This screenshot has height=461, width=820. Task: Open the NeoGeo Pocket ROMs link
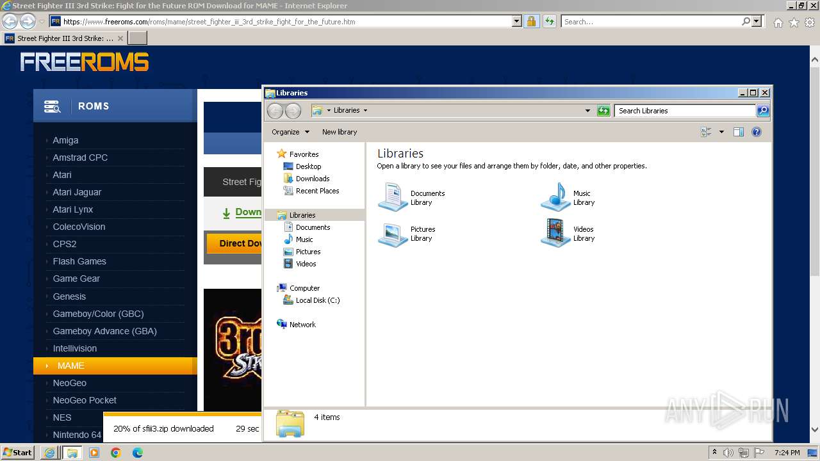[85, 400]
